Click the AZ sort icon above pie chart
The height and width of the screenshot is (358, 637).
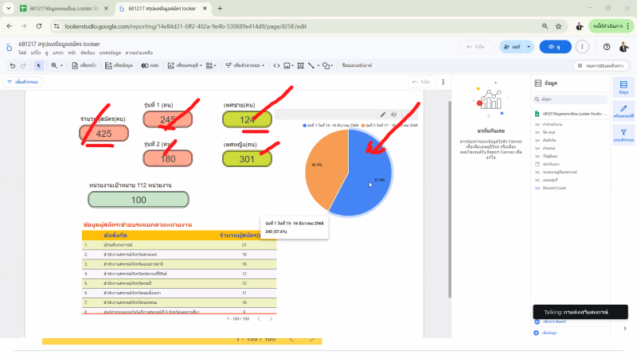[x=394, y=115]
